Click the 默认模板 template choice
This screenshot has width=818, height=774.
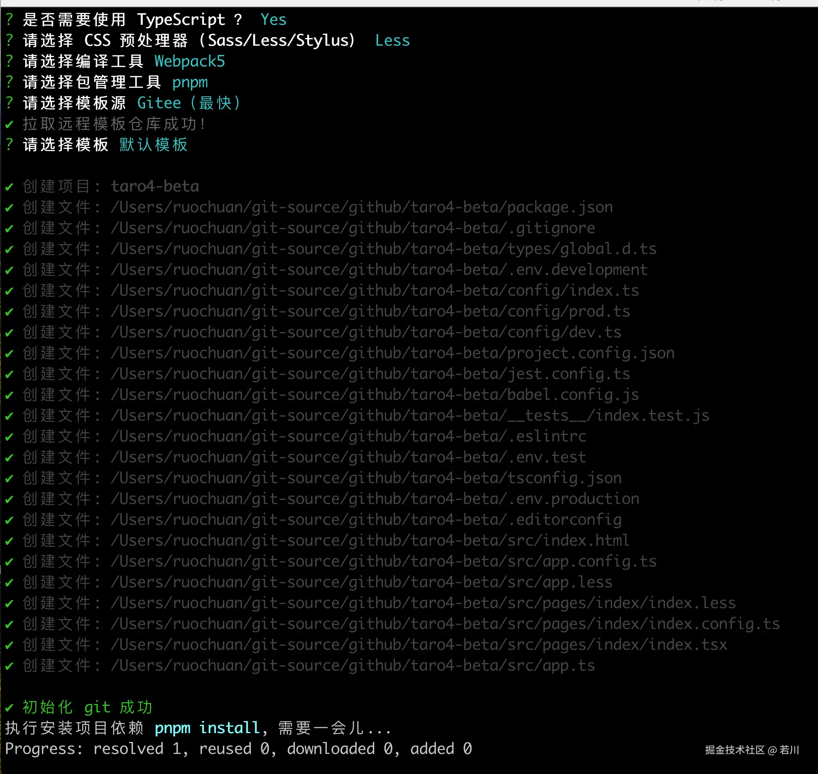pyautogui.click(x=153, y=145)
